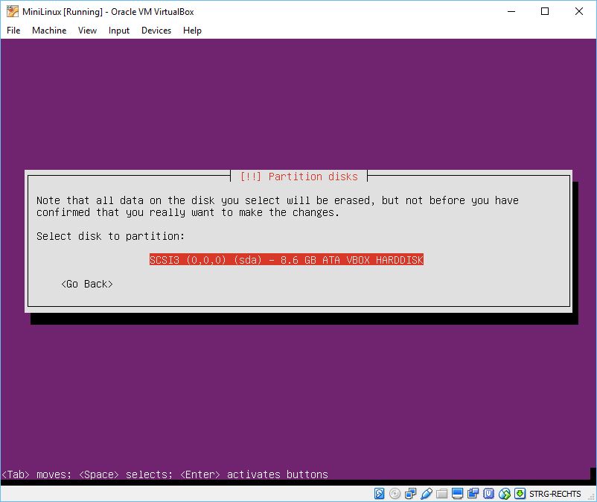Open the Help menu
The width and height of the screenshot is (597, 502).
(192, 31)
